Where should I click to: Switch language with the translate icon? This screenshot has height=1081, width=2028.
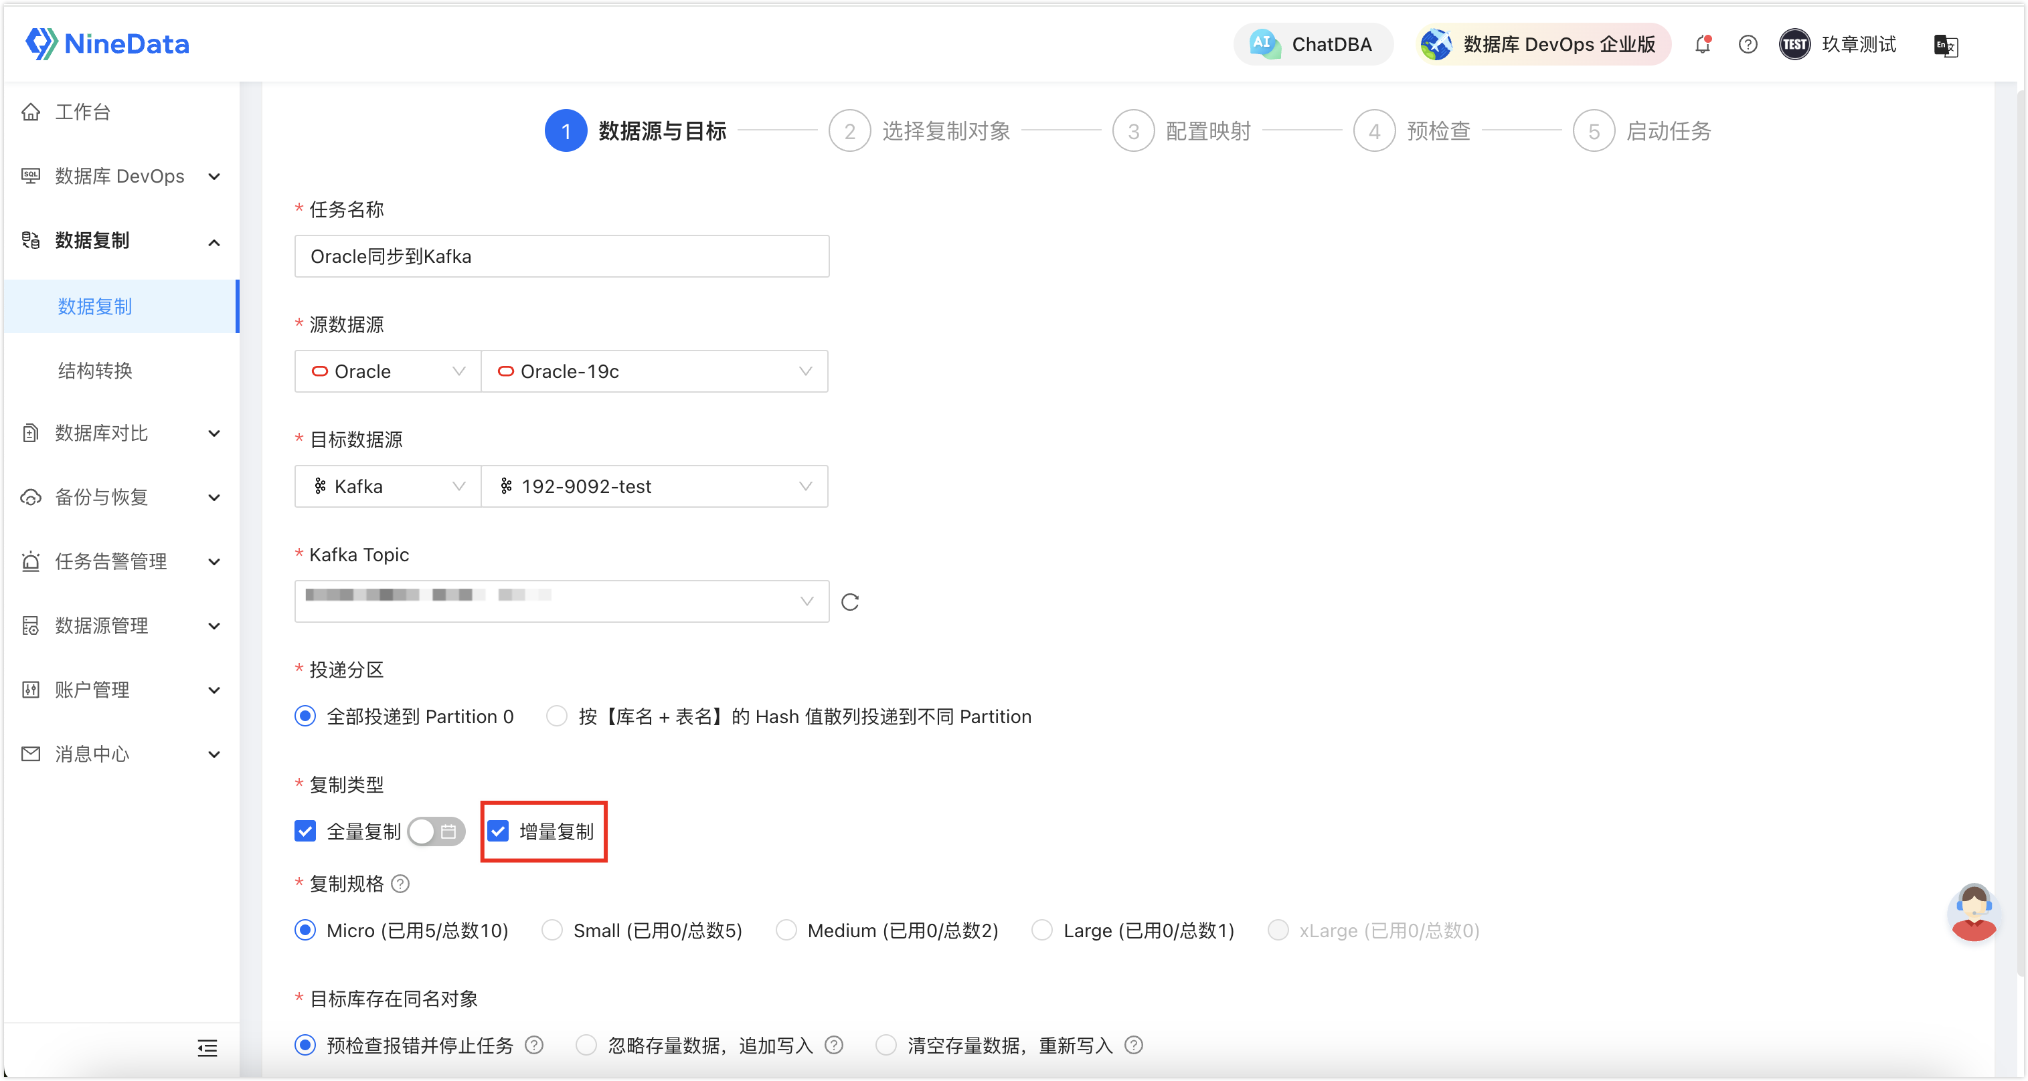click(1945, 45)
